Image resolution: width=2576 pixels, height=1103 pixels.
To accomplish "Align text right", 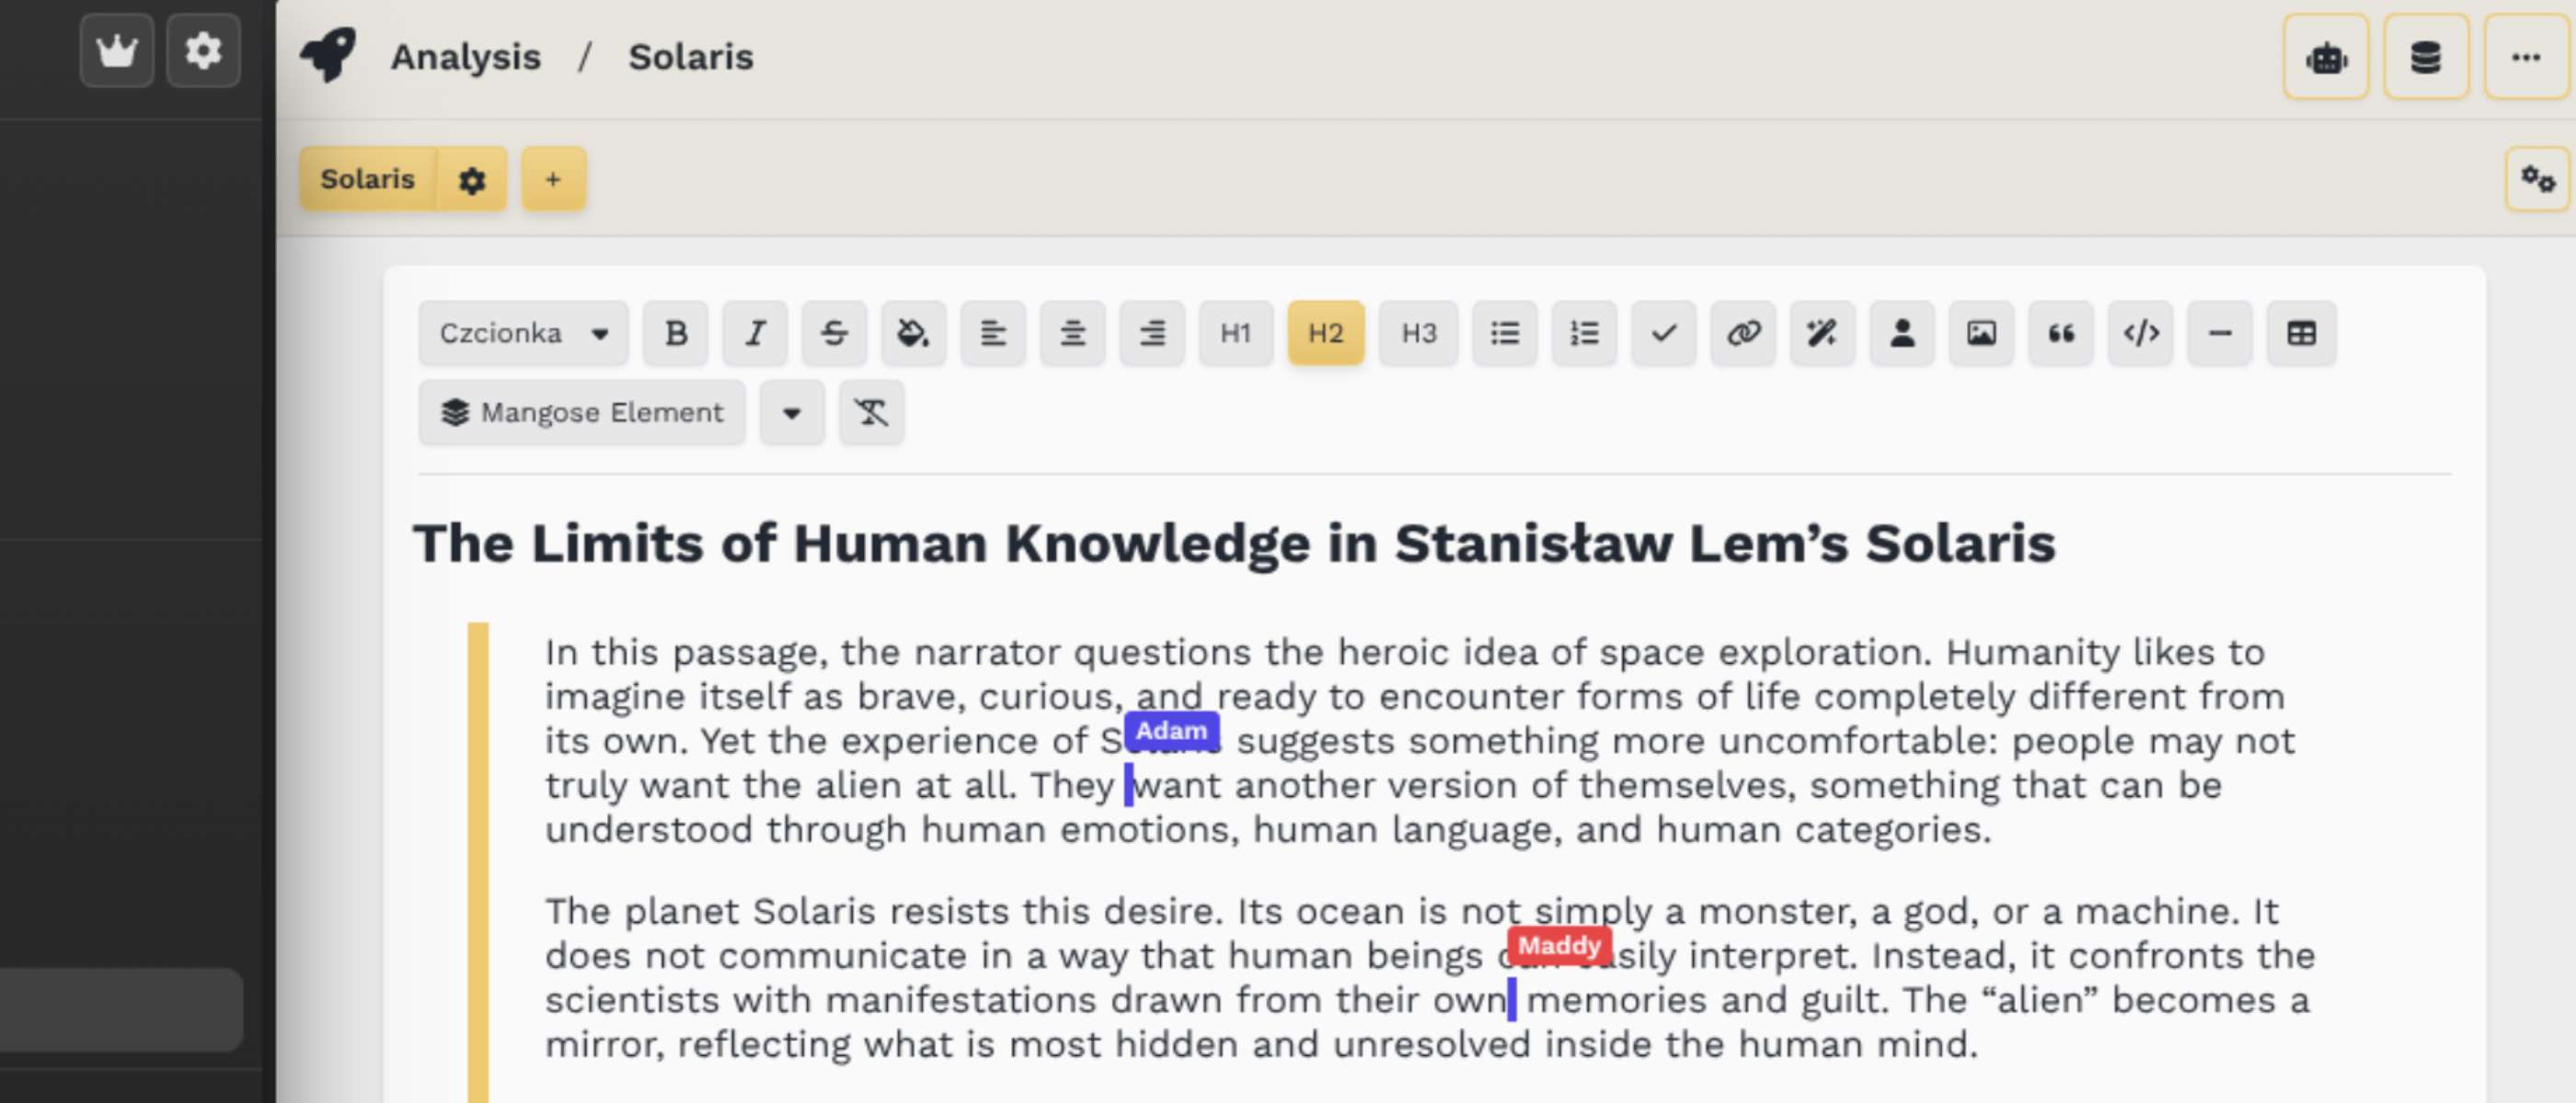I will click(1152, 333).
